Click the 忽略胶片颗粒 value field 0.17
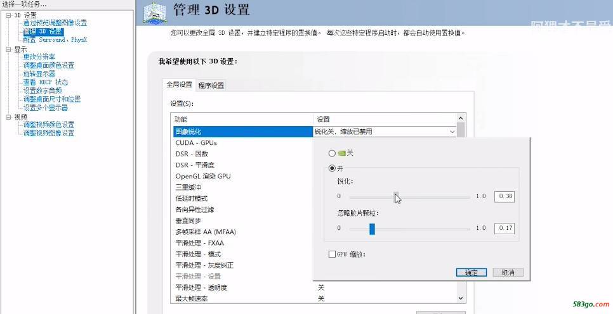Viewport: 613px width, 314px height. pos(504,228)
